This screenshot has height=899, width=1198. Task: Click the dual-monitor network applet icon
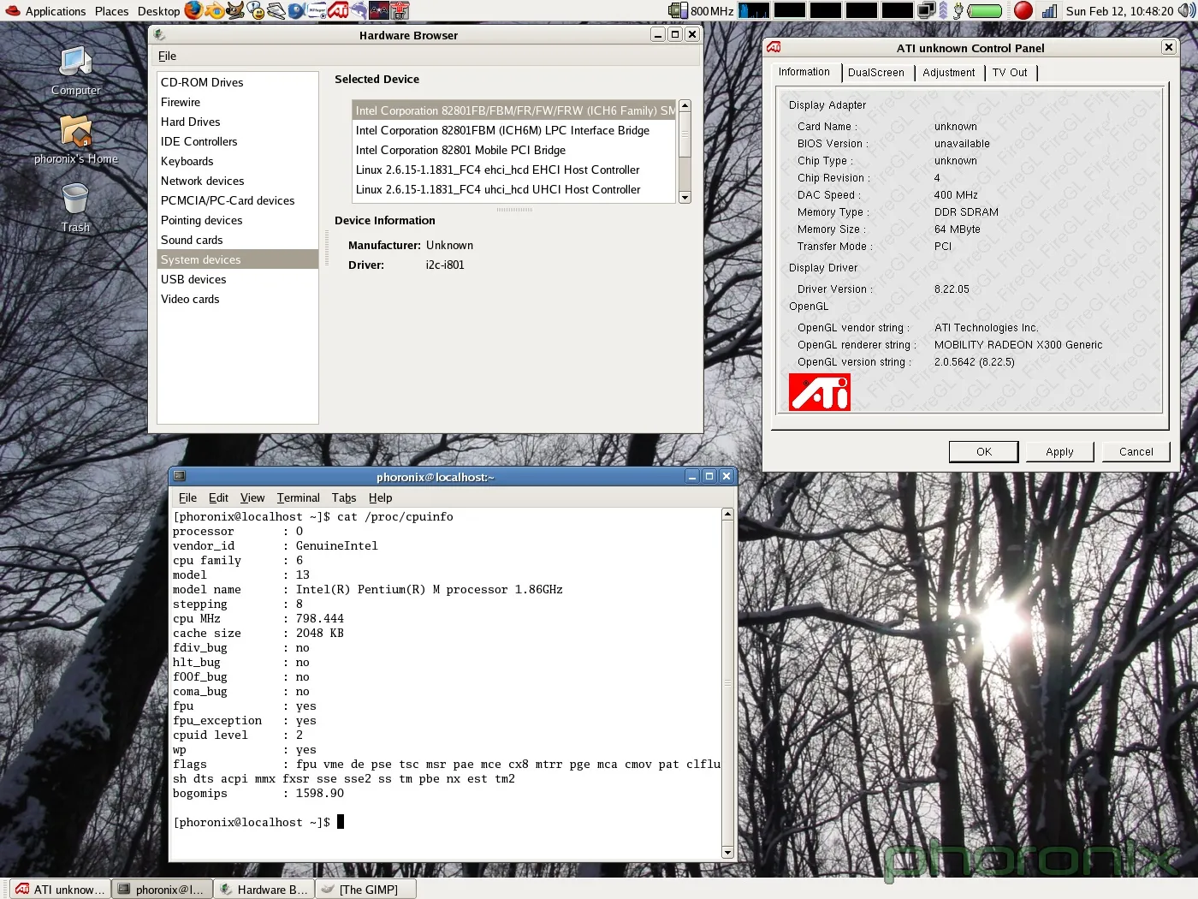pos(927,10)
